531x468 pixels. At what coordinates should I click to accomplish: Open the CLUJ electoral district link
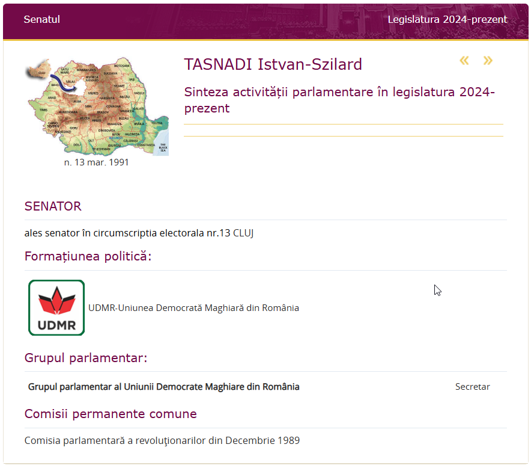pos(243,233)
